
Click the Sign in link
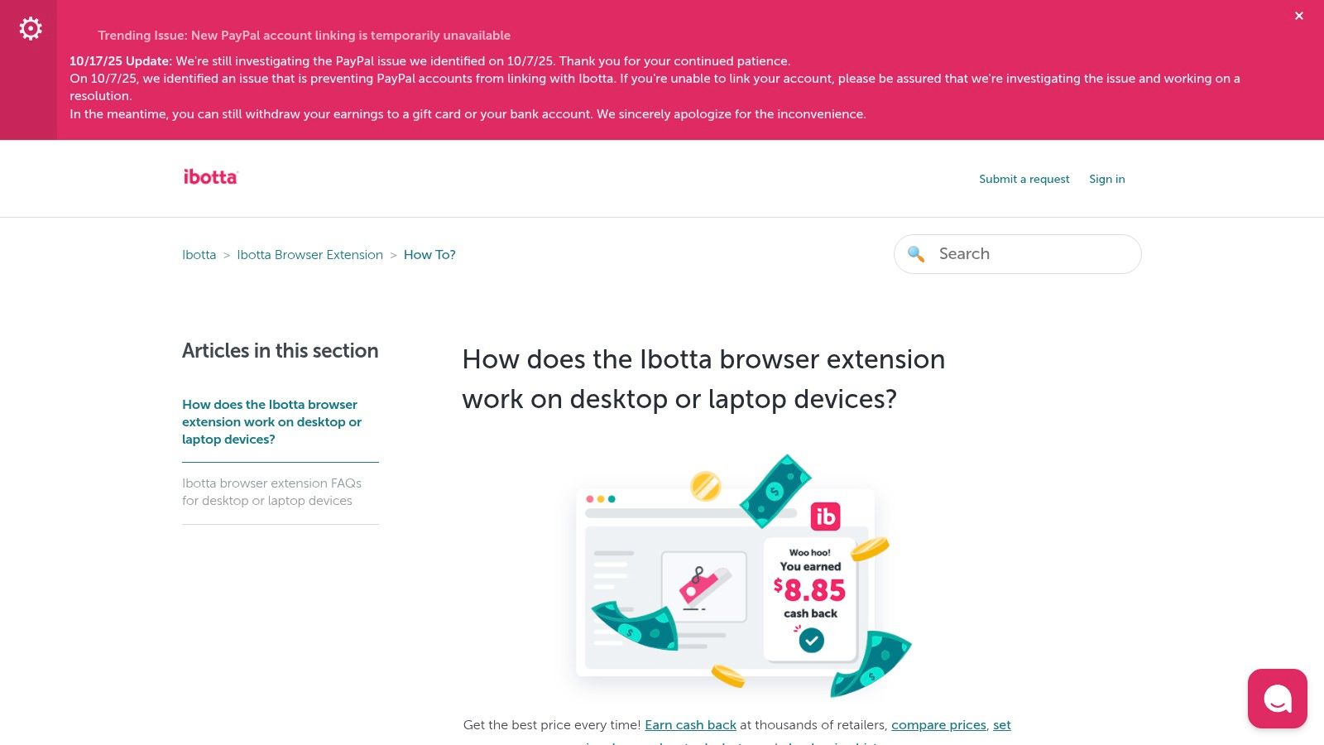(x=1106, y=179)
